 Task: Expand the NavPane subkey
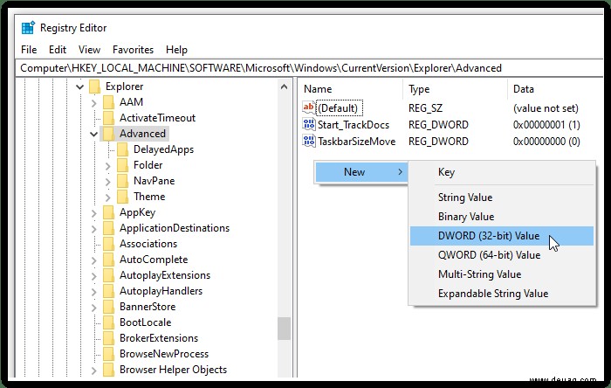(108, 182)
